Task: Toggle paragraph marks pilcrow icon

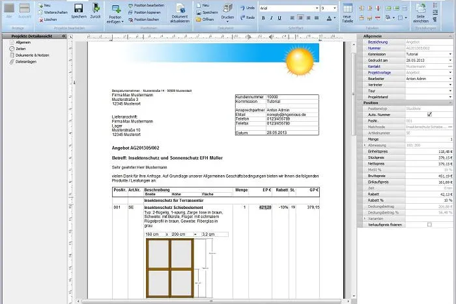Action: pos(435,20)
